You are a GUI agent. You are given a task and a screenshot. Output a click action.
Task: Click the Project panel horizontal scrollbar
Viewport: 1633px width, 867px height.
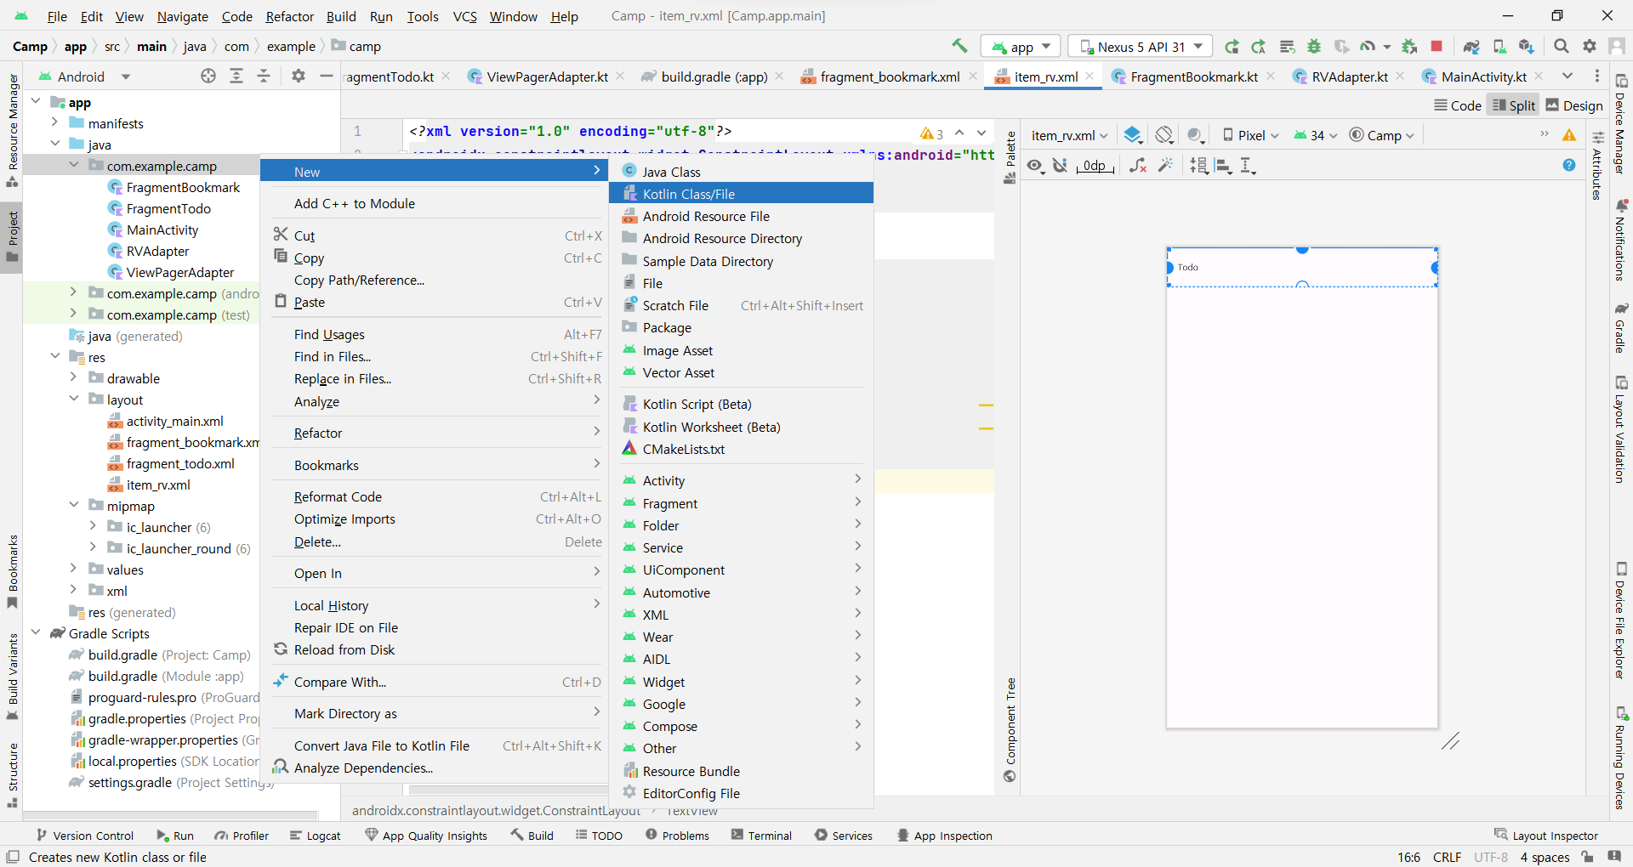170,814
